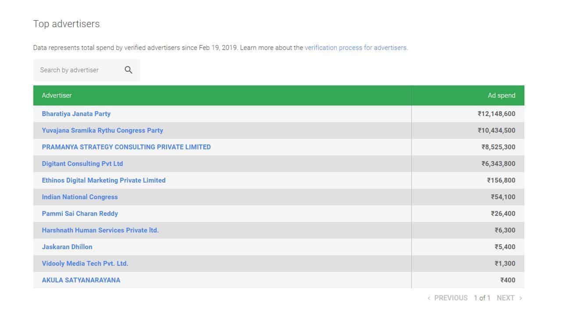Open Vidooly Media Tech Pvt. Ltd. link
Screen dimensions: 588x331
[85, 264]
